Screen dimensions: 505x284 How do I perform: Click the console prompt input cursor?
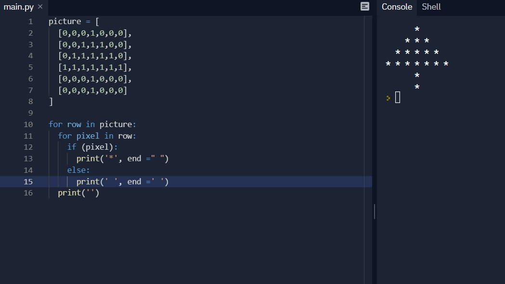click(x=398, y=97)
